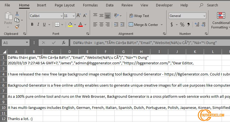Align text left
The height and width of the screenshot is (122, 230).
pos(95,25)
